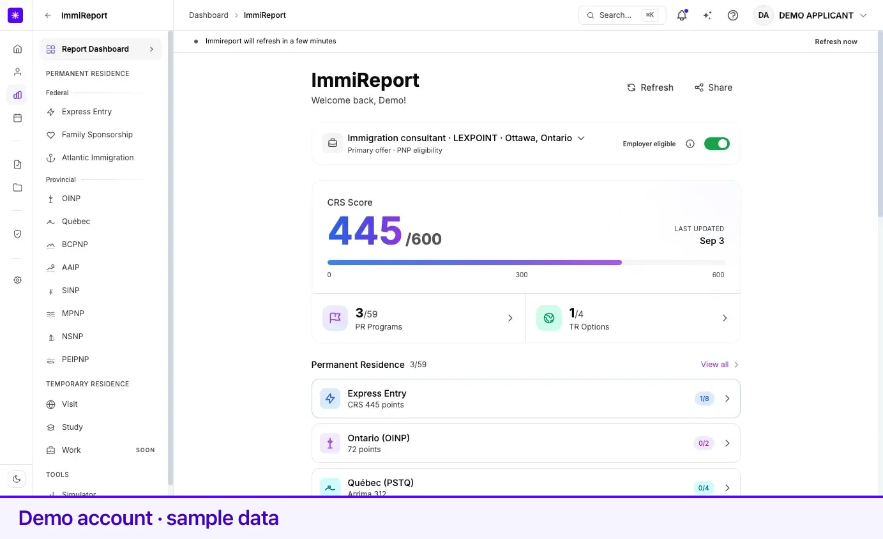Viewport: 883px width, 539px height.
Task: Click the Express Entry 1/8 badge
Action: (x=704, y=399)
